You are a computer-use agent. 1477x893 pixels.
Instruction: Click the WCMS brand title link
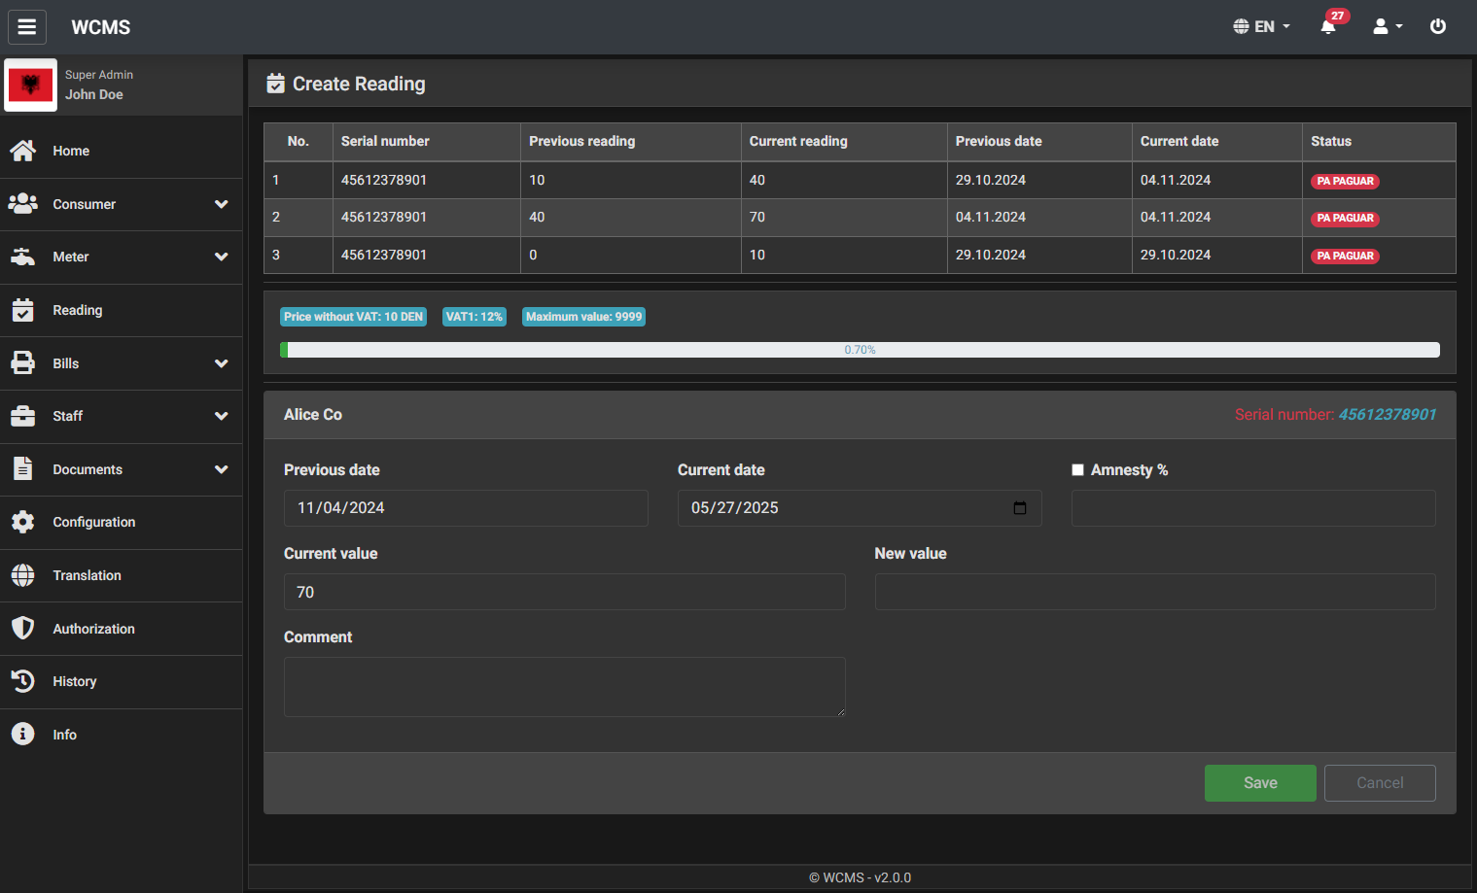pos(101,27)
